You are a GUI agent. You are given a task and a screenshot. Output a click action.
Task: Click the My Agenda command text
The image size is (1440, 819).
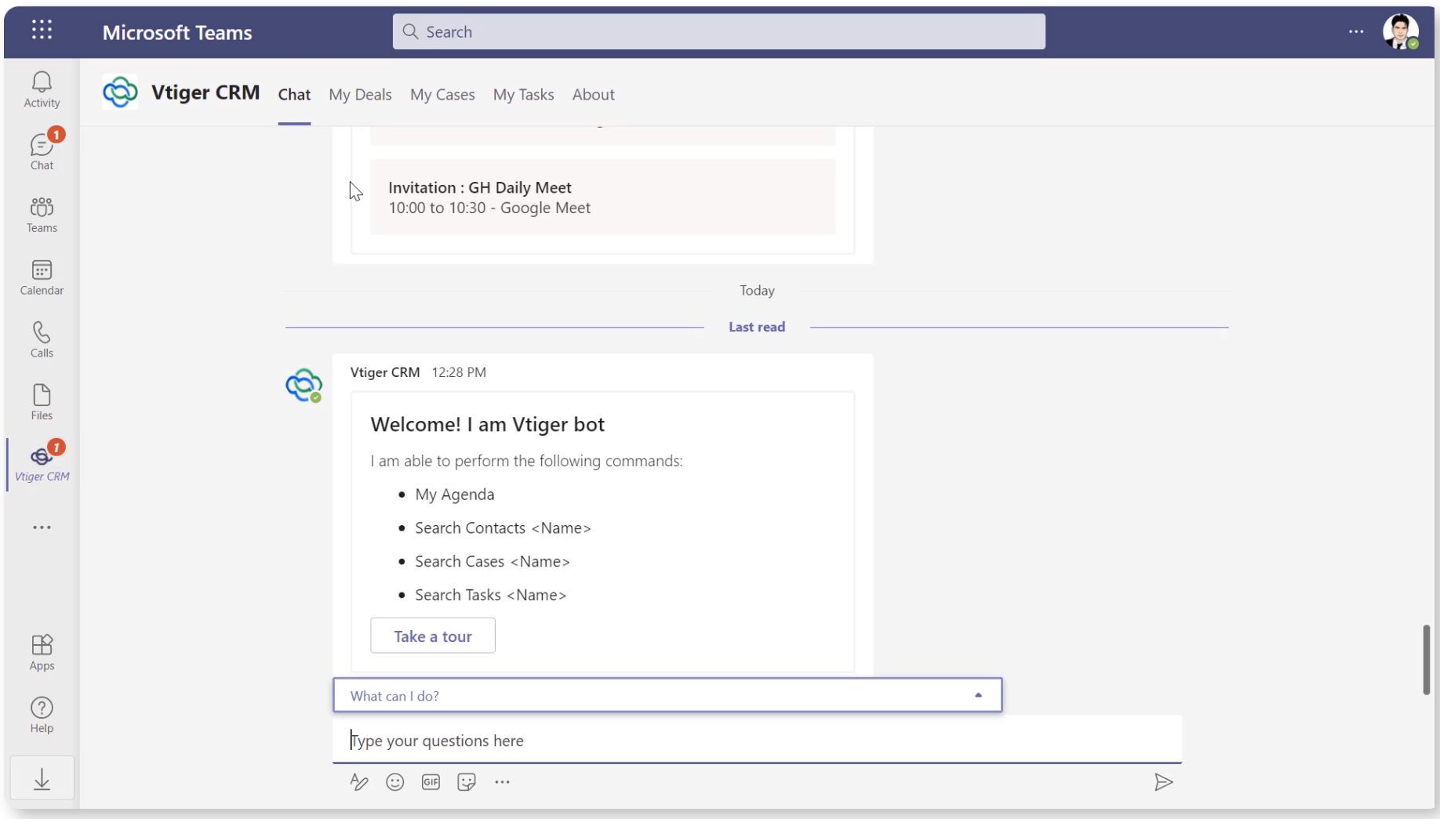(455, 495)
